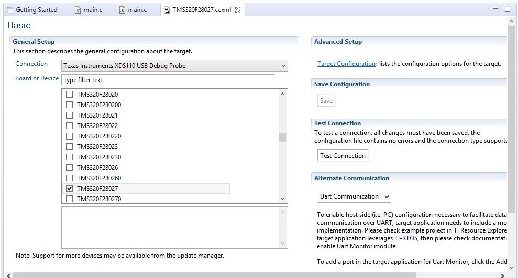Check the TMS320F280260 device checkbox

tap(69, 178)
